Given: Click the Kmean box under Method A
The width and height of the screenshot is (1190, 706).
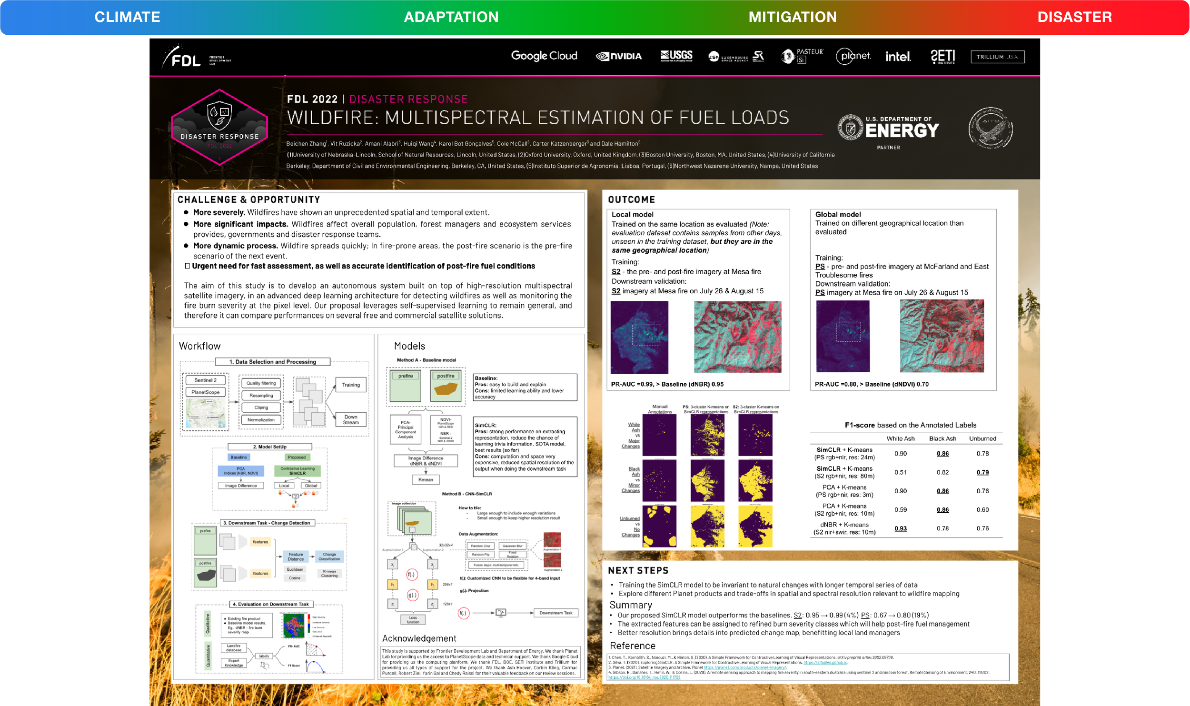Looking at the screenshot, I should 426,479.
